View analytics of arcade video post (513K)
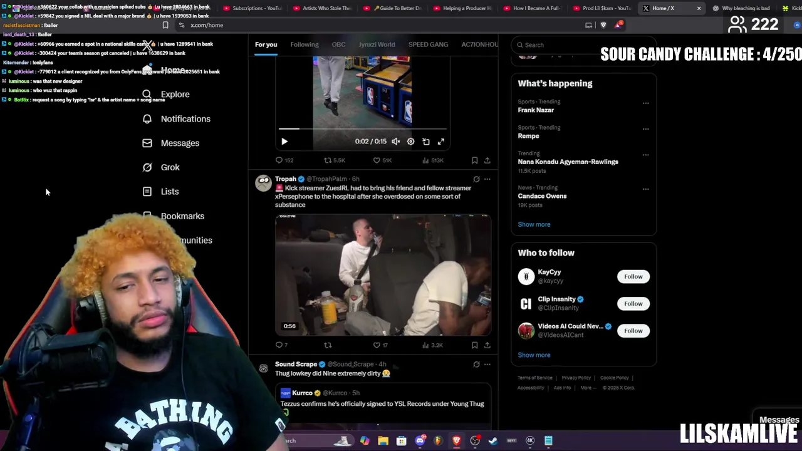This screenshot has height=451, width=802. click(x=432, y=160)
